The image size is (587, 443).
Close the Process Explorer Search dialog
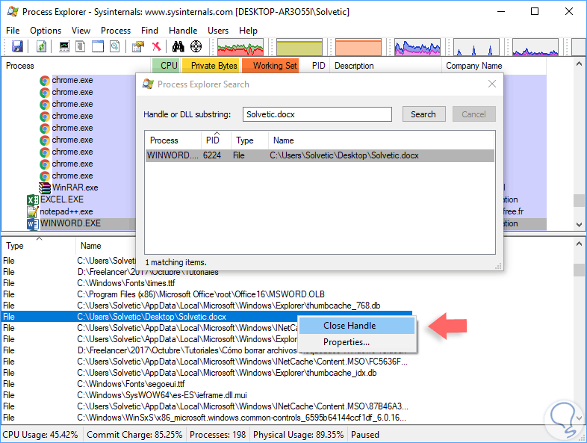492,84
